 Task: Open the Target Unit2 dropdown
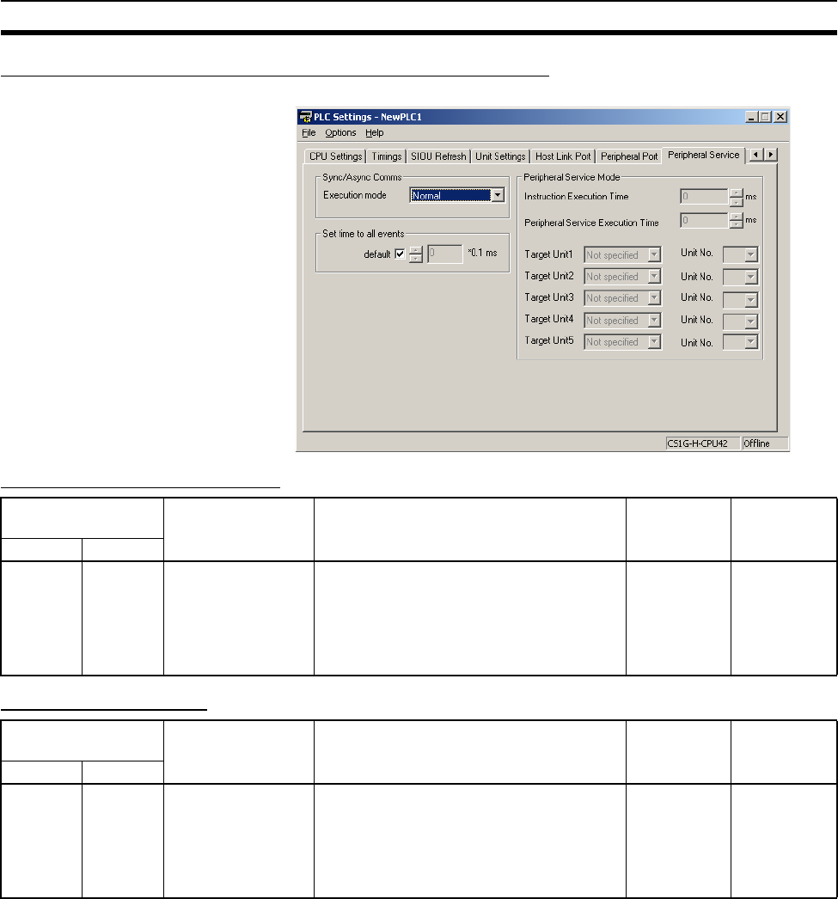click(x=622, y=277)
